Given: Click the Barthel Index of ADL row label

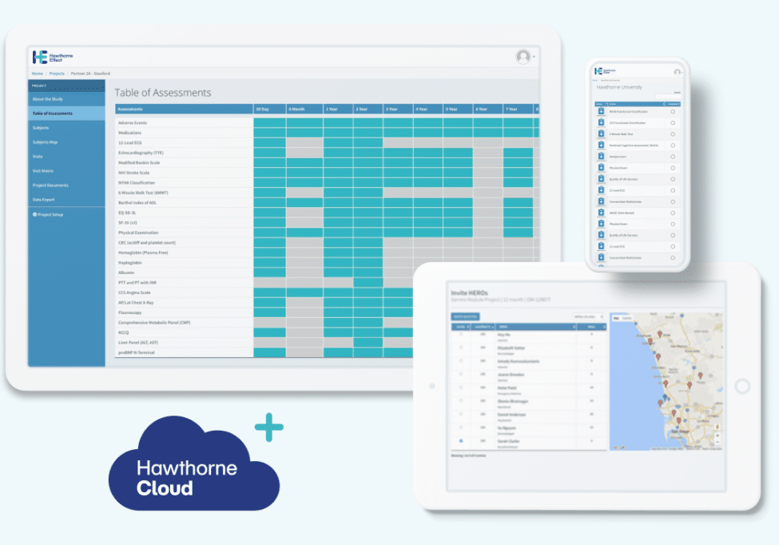Looking at the screenshot, I should pos(137,203).
